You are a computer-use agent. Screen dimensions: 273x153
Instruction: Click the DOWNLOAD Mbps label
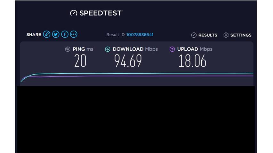tap(135, 49)
